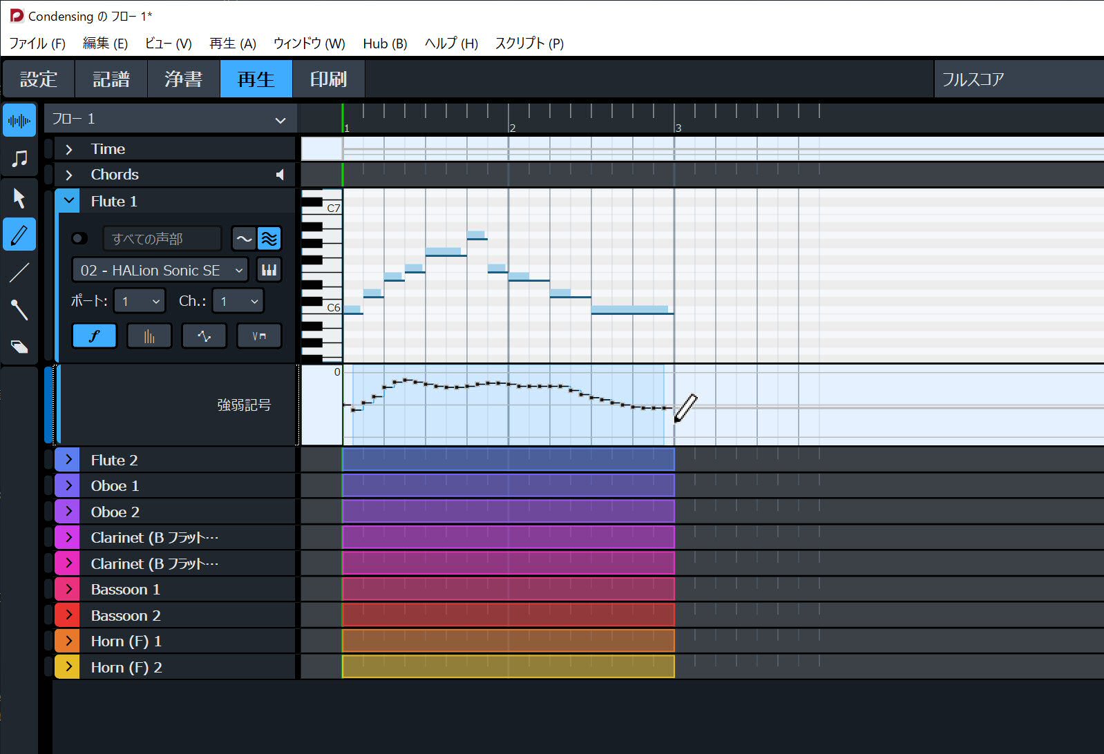
Task: Expand the first Clarinet track
Action: (x=68, y=537)
